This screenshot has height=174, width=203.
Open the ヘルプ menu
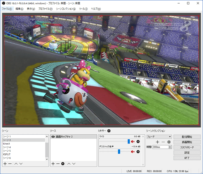tap(96, 9)
